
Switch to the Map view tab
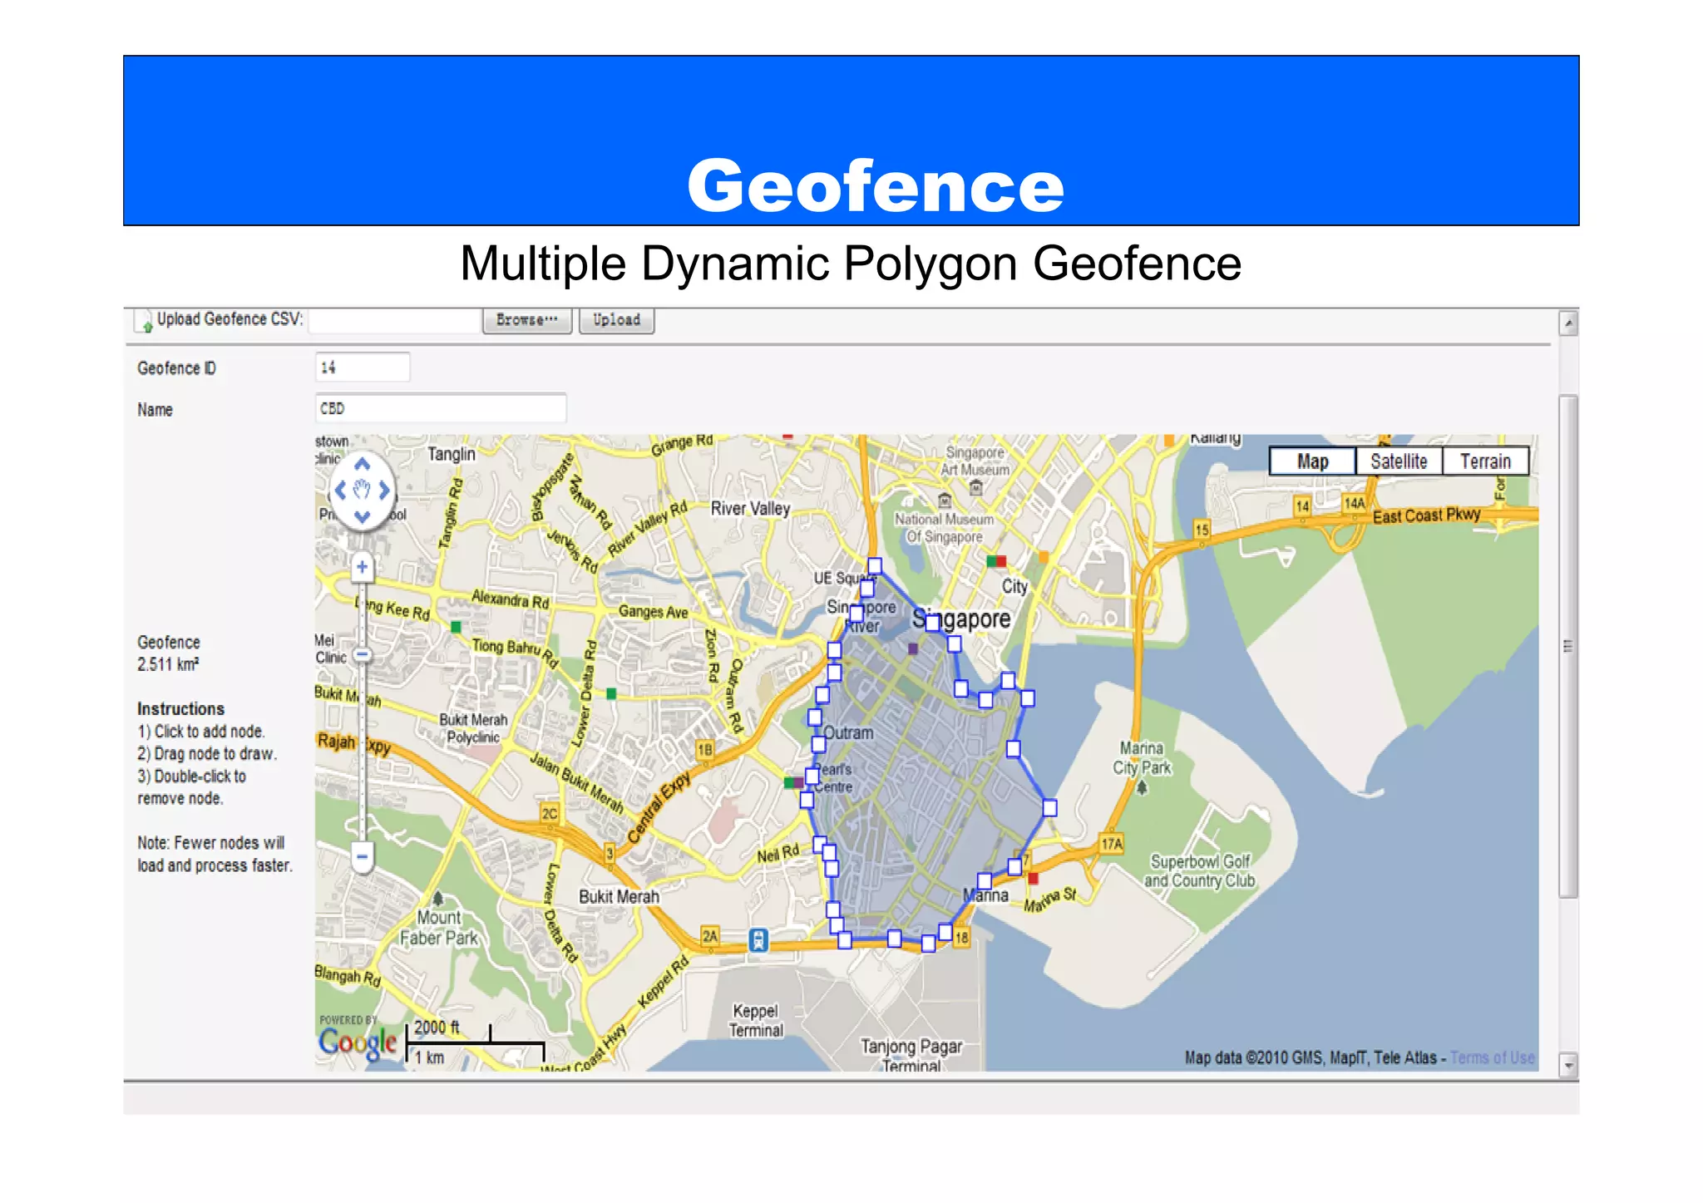point(1312,461)
